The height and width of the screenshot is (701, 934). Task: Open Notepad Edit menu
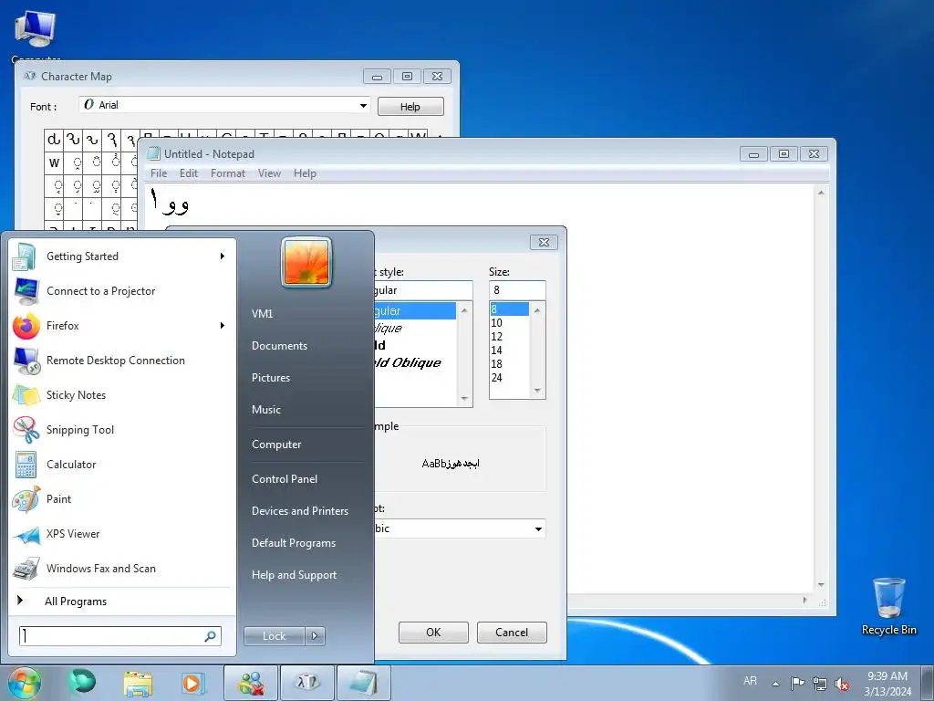(188, 173)
